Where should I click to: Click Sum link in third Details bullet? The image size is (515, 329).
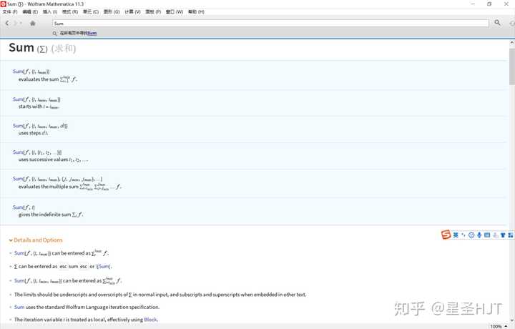[x=19, y=281]
